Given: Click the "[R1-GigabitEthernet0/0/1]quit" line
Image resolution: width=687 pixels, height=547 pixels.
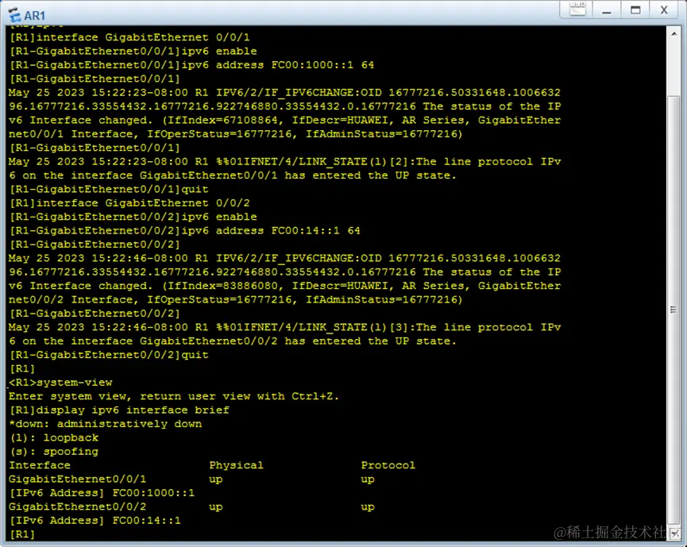Looking at the screenshot, I should 109,189.
